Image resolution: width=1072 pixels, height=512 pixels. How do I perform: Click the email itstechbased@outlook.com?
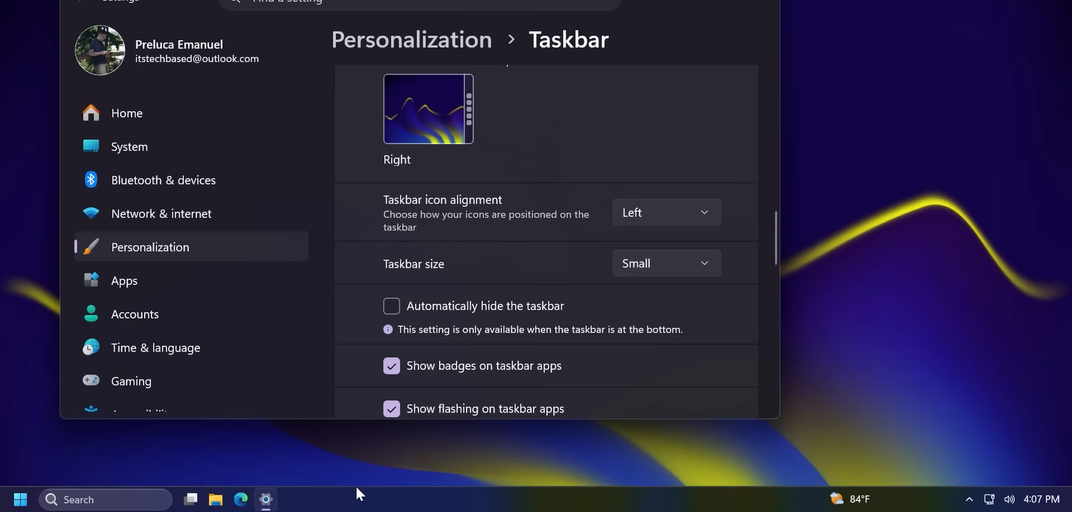click(x=197, y=59)
